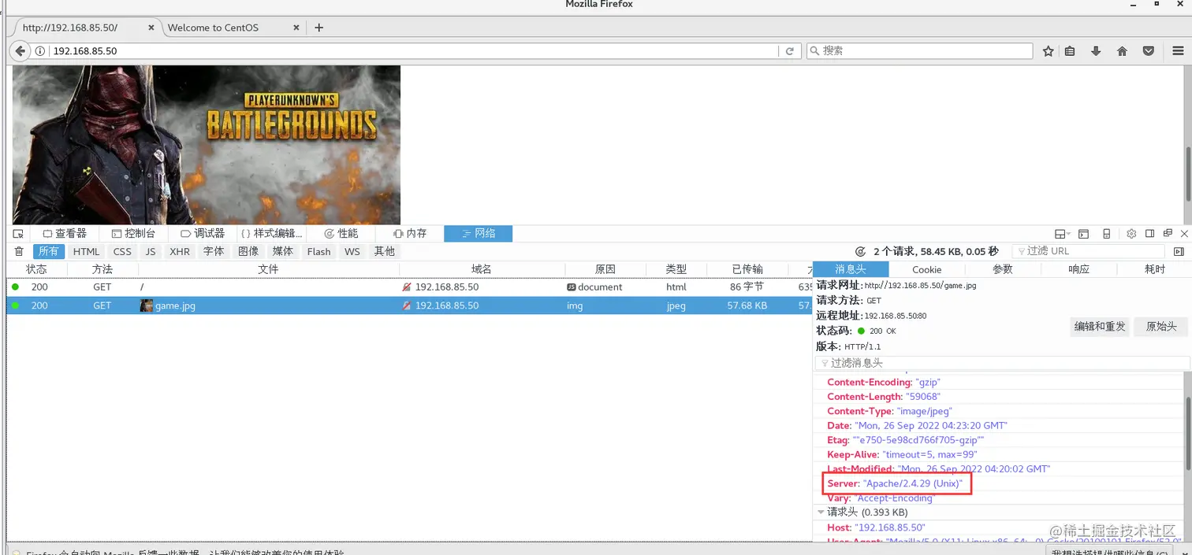Open the split console toolbox icon
This screenshot has width=1192, height=555.
click(1083, 233)
